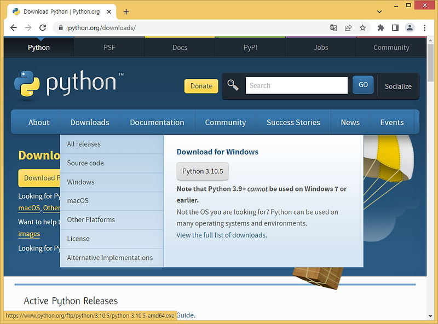The image size is (438, 324).
Task: Click the Python 3.10.5 download button
Action: (203, 171)
